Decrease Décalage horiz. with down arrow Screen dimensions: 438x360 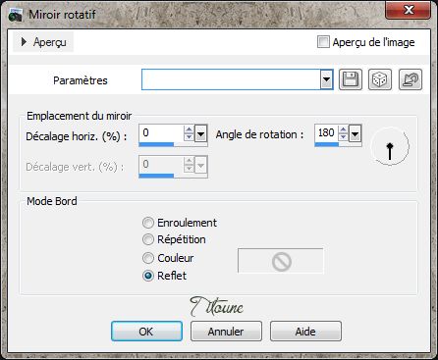pos(189,137)
